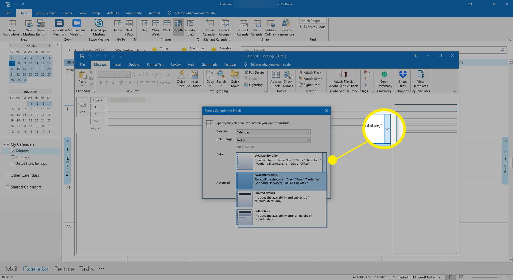Enable United States holidays calendar checkbox
This screenshot has width=513, height=280.
point(13,164)
